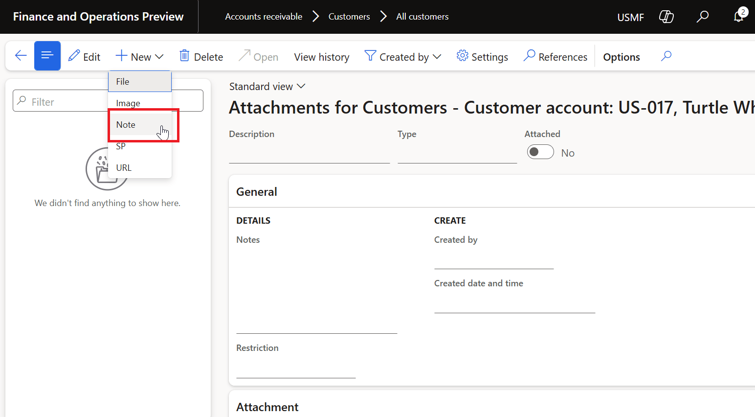Image resolution: width=755 pixels, height=417 pixels.
Task: Expand the Standard view dropdown
Action: (x=267, y=87)
